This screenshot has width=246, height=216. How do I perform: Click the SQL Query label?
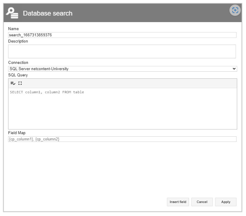coord(18,75)
